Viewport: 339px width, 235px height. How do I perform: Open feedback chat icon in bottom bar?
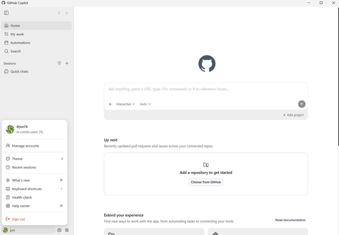pos(59,230)
